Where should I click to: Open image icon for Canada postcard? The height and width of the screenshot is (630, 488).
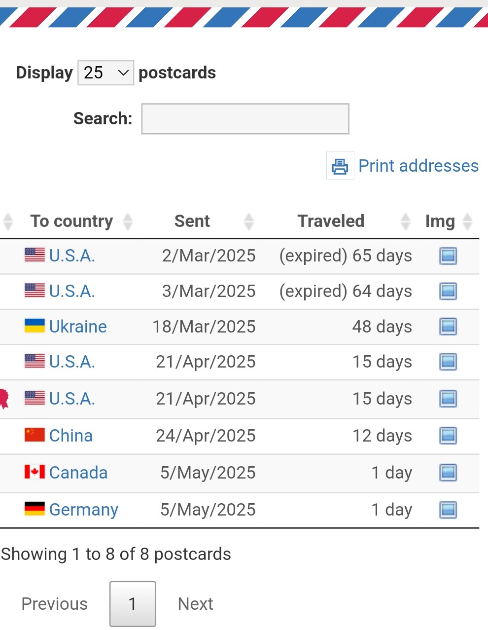coord(448,473)
